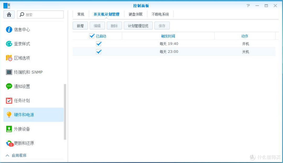Open 信息中心 label in sidebar
The width and height of the screenshot is (283, 163).
coord(22,30)
